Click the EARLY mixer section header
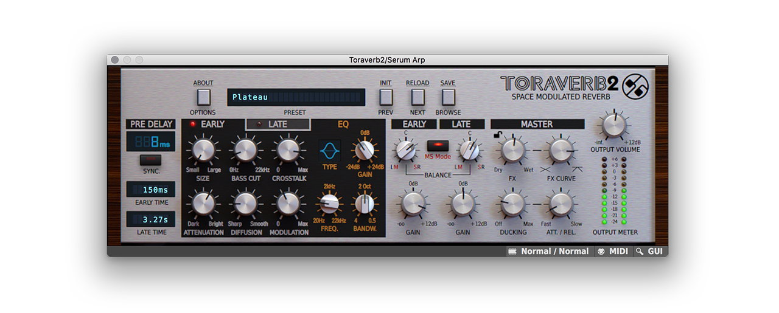 click(x=414, y=124)
